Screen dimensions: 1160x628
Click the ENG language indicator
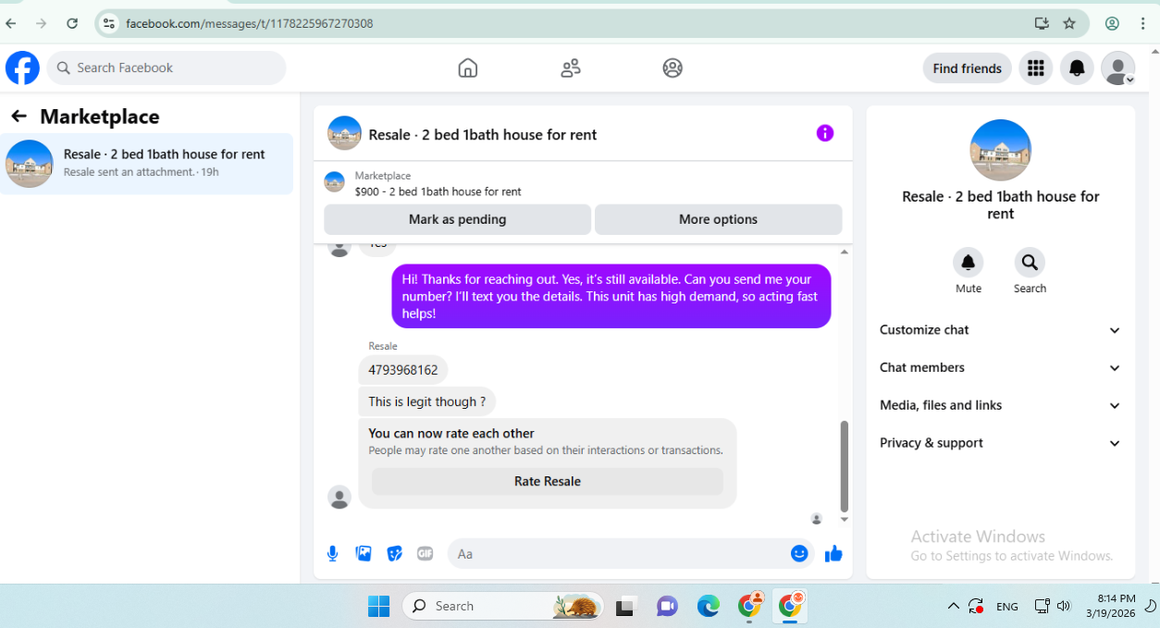pyautogui.click(x=1007, y=607)
